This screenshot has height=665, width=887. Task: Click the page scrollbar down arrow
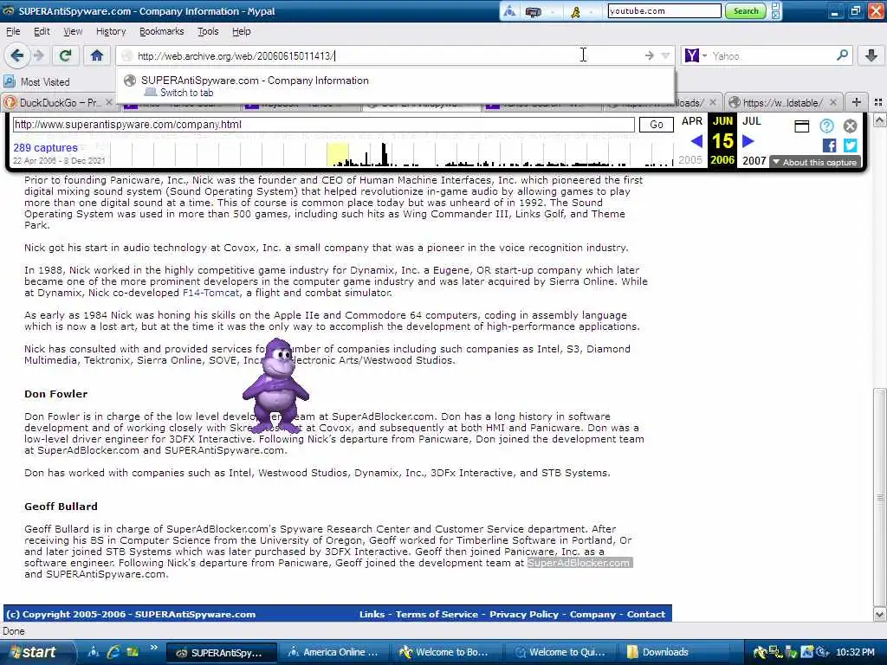(x=880, y=614)
